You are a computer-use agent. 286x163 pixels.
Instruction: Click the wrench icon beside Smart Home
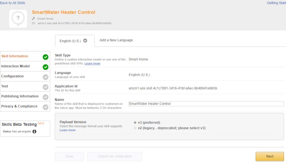pos(33,18)
